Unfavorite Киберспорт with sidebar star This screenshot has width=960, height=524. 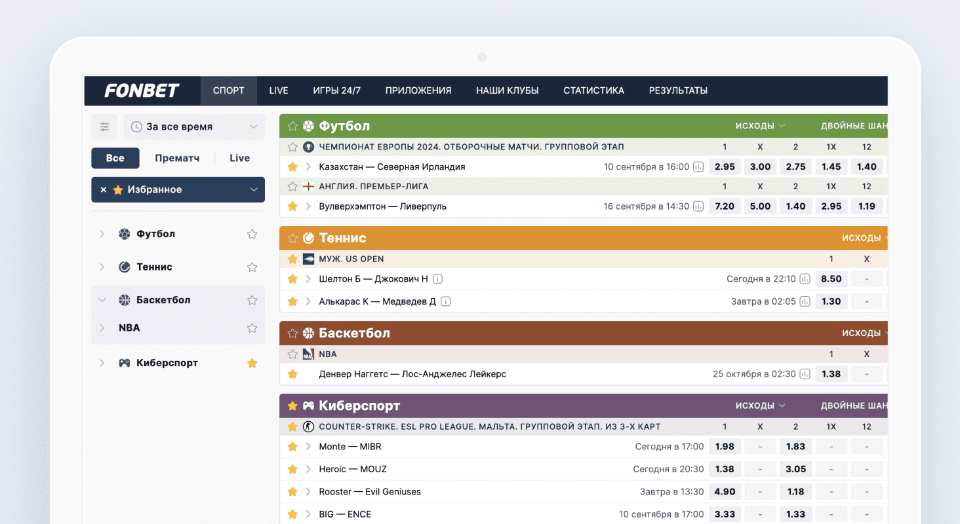(x=252, y=363)
